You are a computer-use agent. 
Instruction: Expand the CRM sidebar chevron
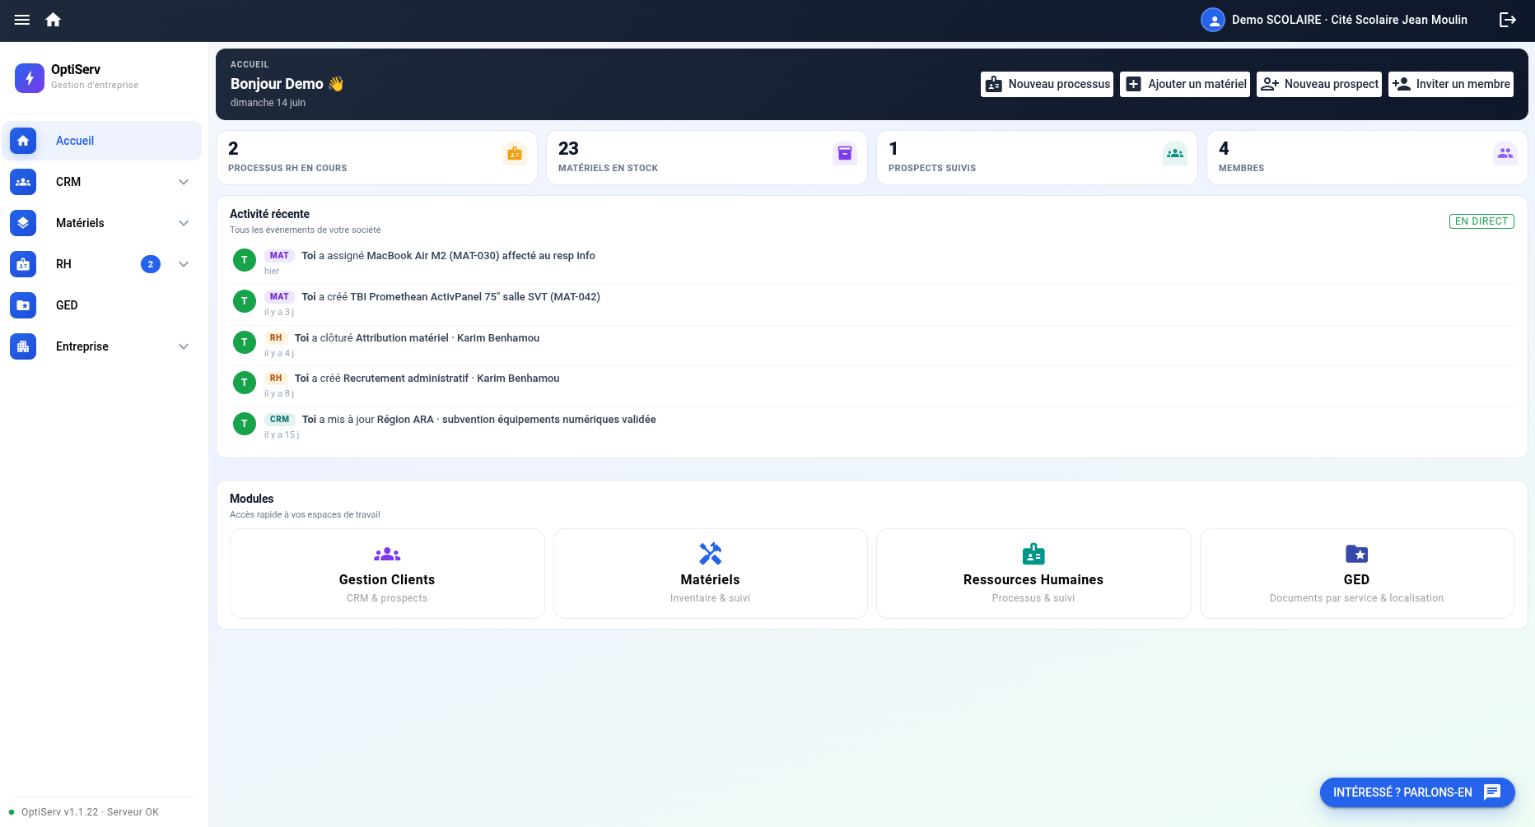point(184,182)
